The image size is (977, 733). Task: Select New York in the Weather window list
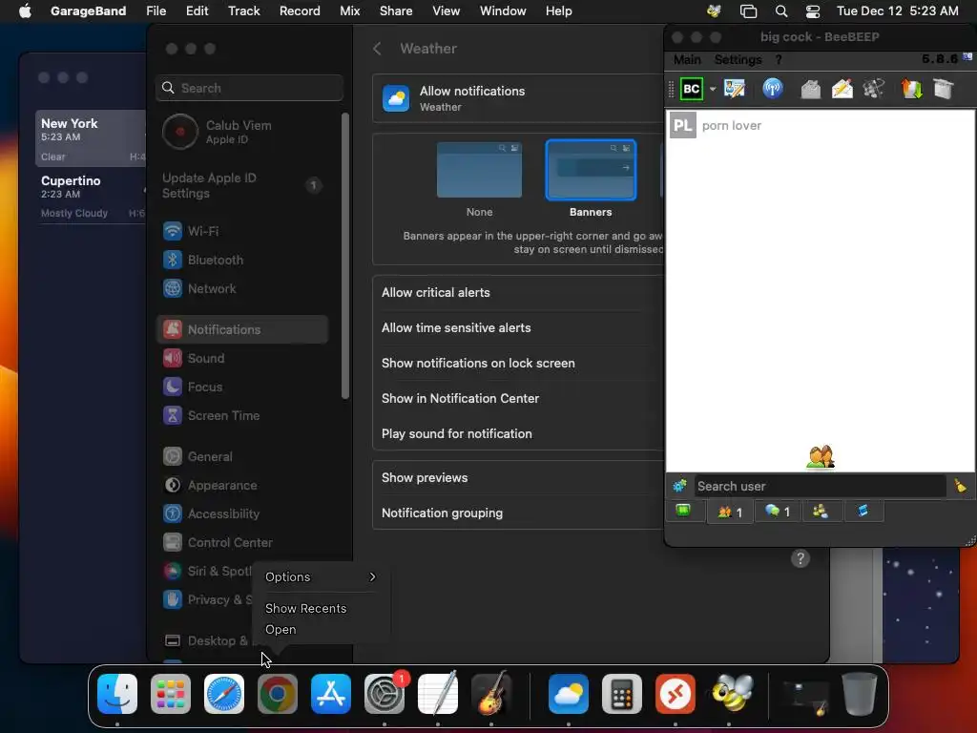coord(91,138)
